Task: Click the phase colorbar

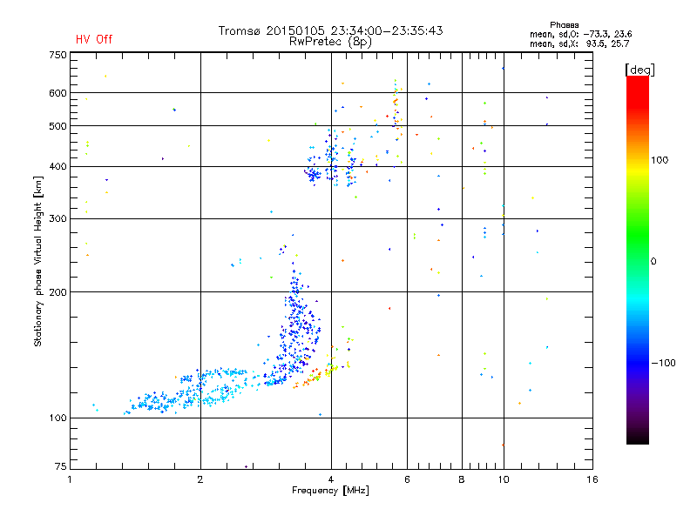Action: (638, 260)
